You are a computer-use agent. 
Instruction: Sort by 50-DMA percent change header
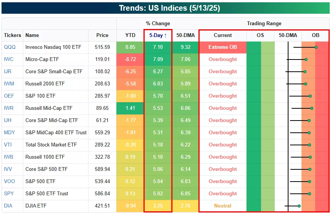tap(185, 35)
